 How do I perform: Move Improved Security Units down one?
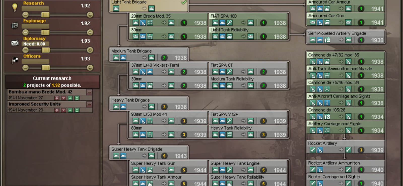63,110
